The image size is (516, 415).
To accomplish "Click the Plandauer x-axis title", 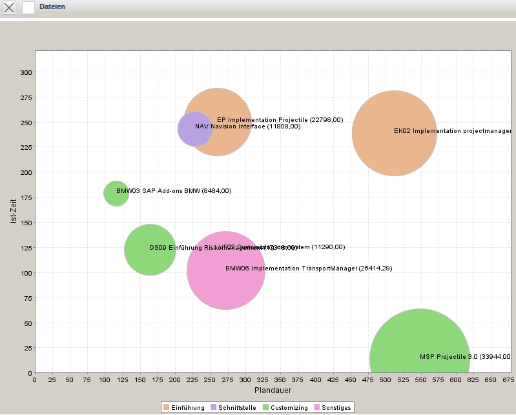I will tap(273, 390).
